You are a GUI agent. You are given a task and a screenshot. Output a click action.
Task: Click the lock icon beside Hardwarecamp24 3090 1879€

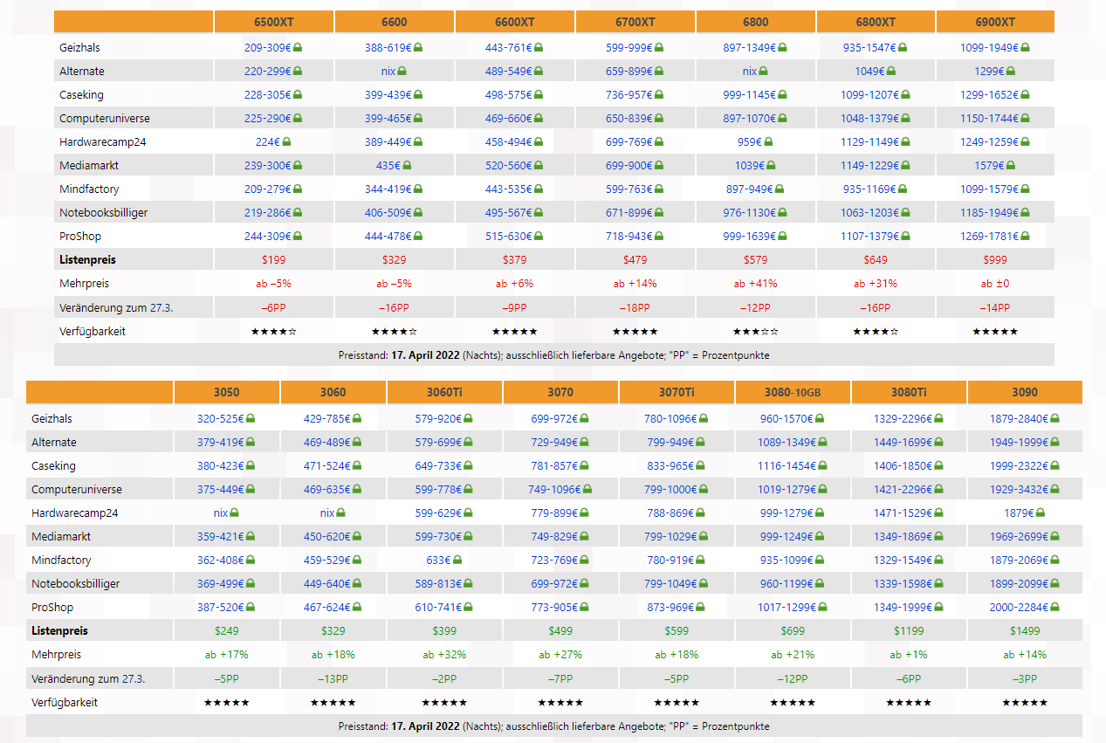1041,513
